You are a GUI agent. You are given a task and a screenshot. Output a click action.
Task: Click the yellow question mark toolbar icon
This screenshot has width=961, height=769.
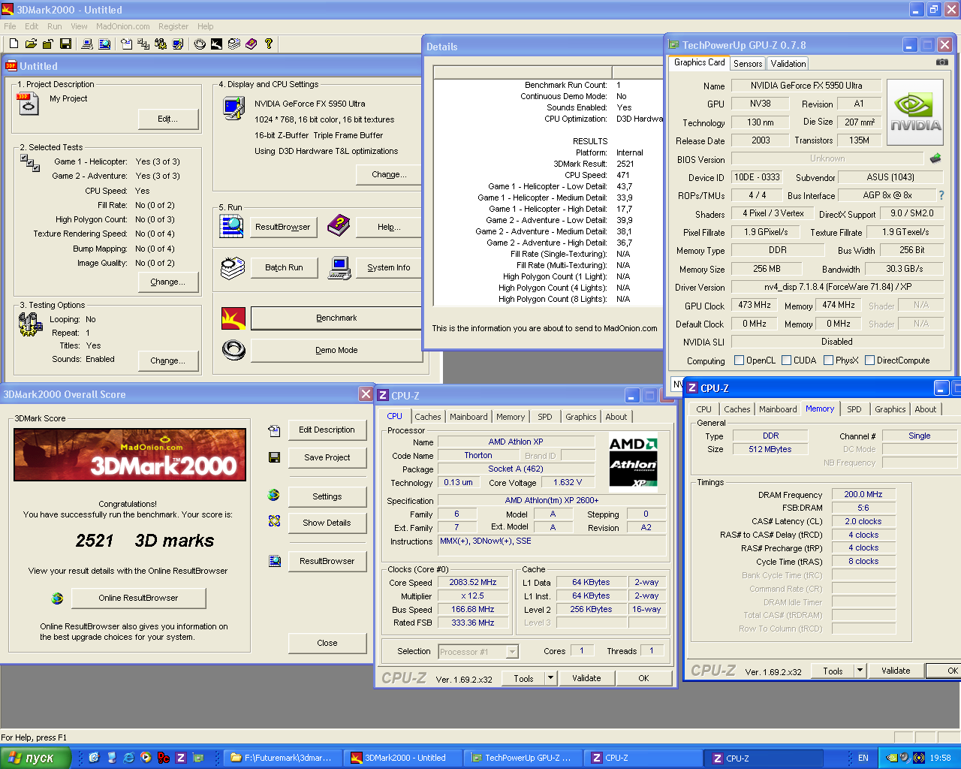268,44
